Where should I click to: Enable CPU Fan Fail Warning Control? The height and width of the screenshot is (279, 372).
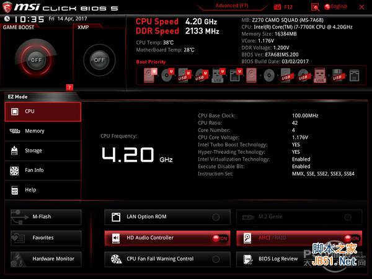tap(167, 259)
